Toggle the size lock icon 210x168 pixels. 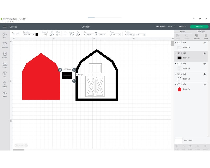pyautogui.click(x=96, y=33)
